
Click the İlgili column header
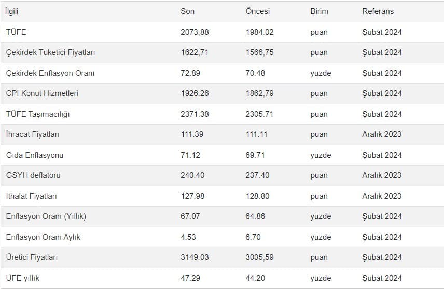click(x=12, y=11)
